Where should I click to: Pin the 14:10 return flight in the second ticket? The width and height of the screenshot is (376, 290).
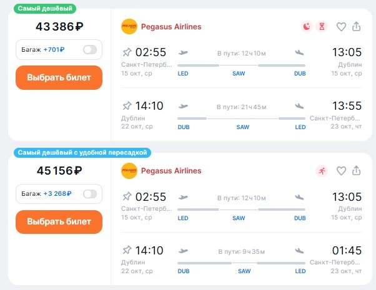tap(127, 250)
